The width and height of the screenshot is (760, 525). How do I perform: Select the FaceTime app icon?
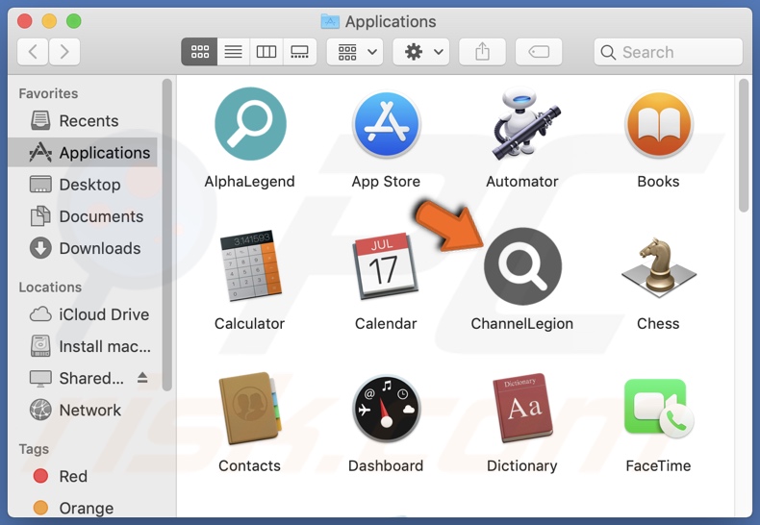pyautogui.click(x=659, y=409)
